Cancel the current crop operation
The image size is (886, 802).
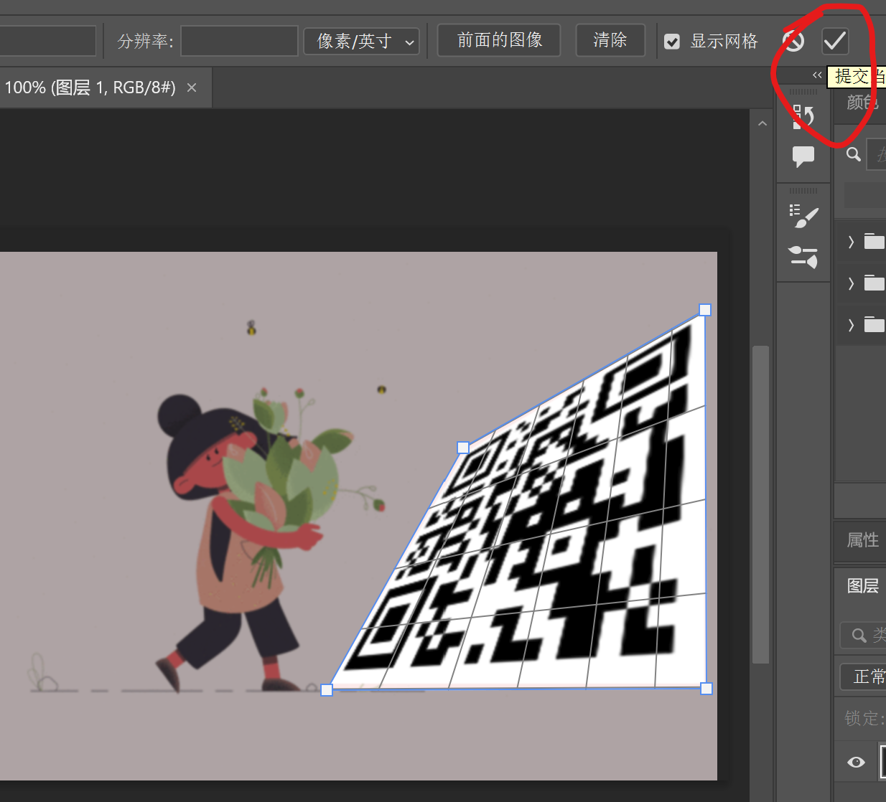pos(793,42)
